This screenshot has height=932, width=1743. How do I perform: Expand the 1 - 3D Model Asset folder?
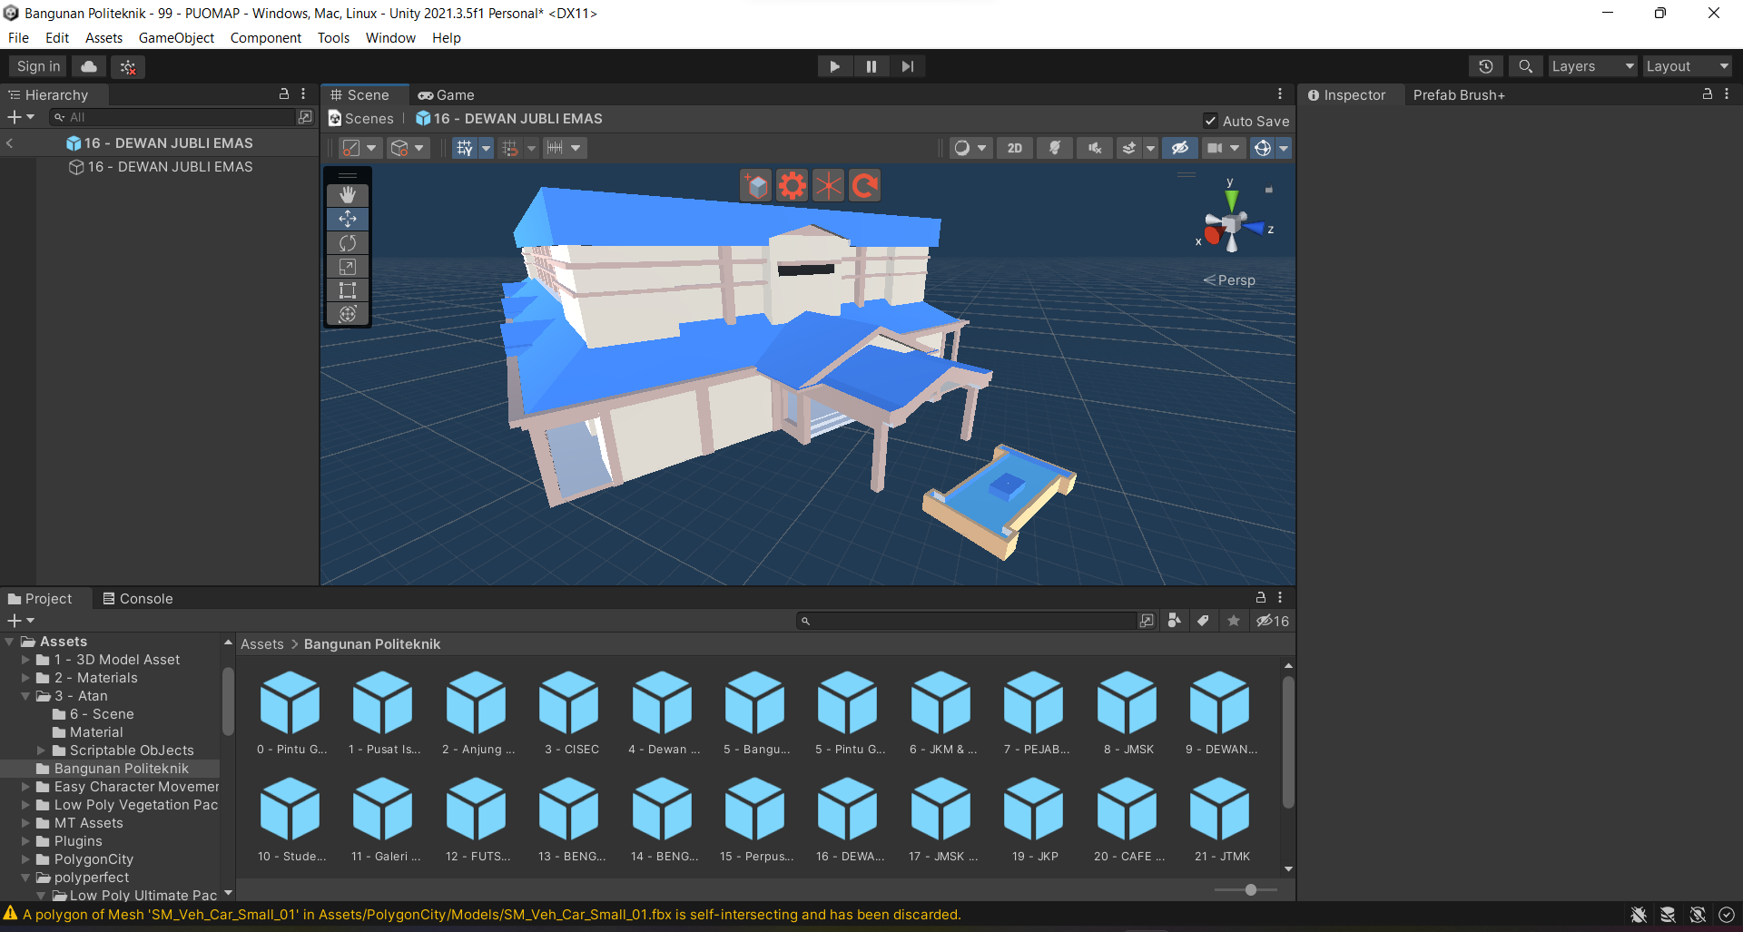pyautogui.click(x=25, y=660)
